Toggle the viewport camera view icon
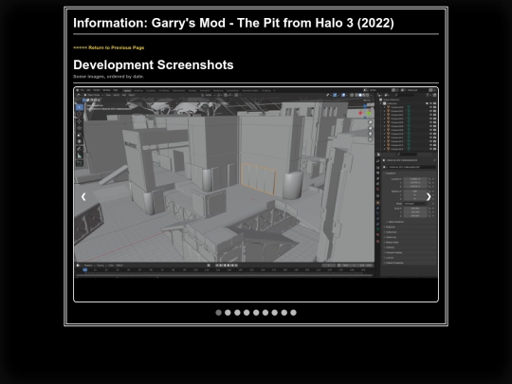This screenshot has width=512, height=384. click(371, 134)
